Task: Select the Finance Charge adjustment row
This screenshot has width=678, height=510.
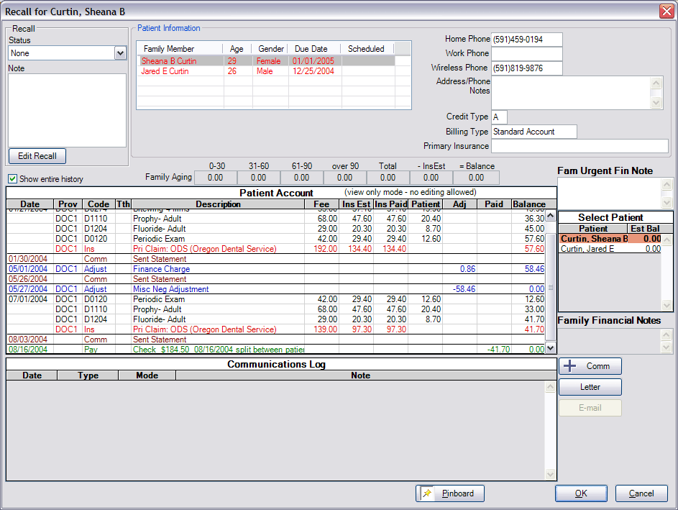Action: tap(161, 269)
